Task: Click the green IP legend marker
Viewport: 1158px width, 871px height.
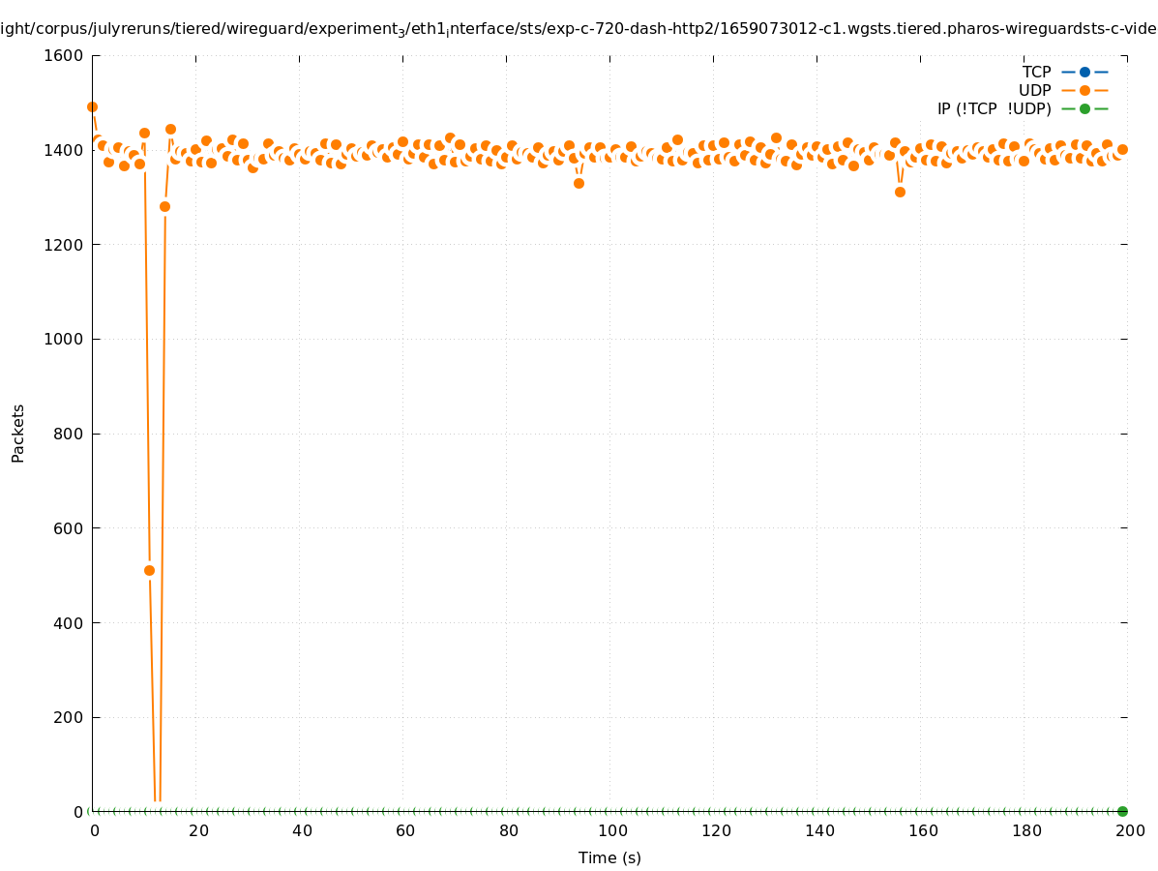Action: 1084,108
